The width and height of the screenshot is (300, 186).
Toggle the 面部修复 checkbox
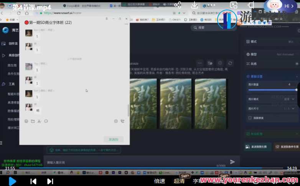[250, 118]
